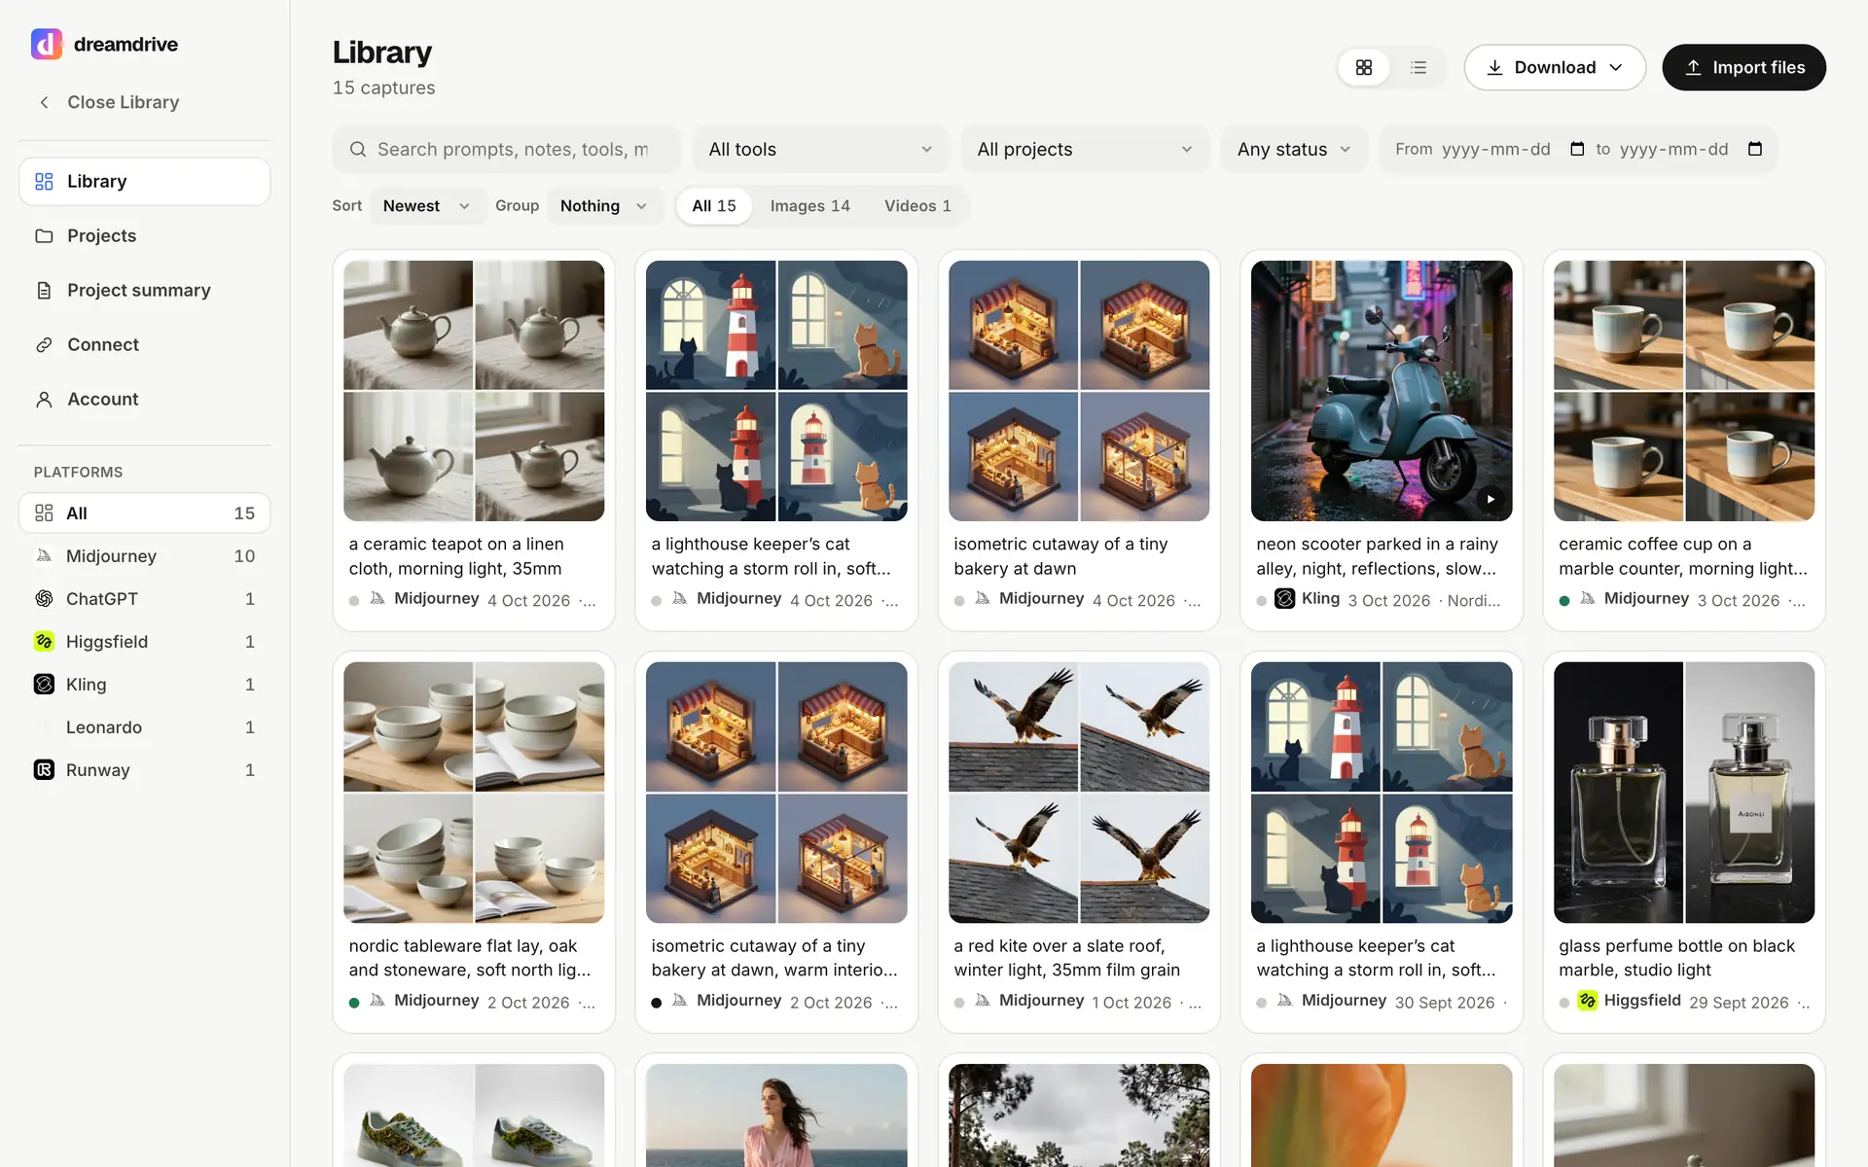Screen dimensions: 1868x1167
Task: Click the Higgsfield icon on perfume bottle card
Action: pos(1587,1001)
